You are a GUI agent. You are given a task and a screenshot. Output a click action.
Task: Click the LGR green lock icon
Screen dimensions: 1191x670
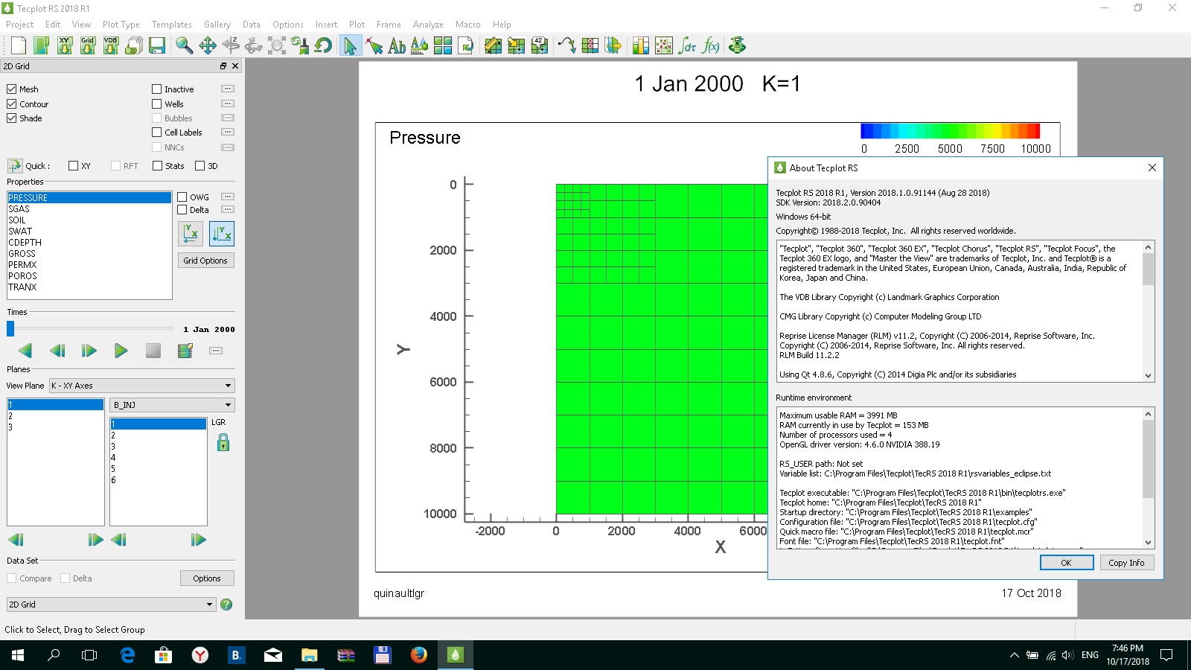point(223,443)
